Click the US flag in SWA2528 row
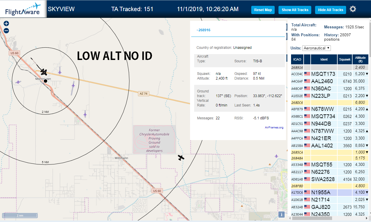This screenshot has height=222, width=371. (x=307, y=179)
